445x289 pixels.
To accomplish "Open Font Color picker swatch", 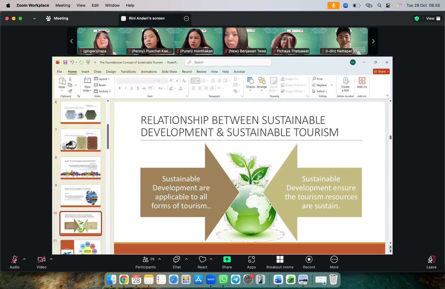I will [x=181, y=88].
